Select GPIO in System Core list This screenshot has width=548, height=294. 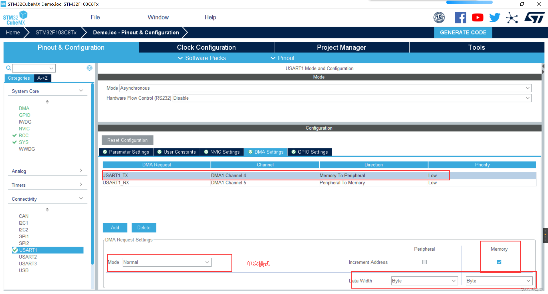pos(25,115)
